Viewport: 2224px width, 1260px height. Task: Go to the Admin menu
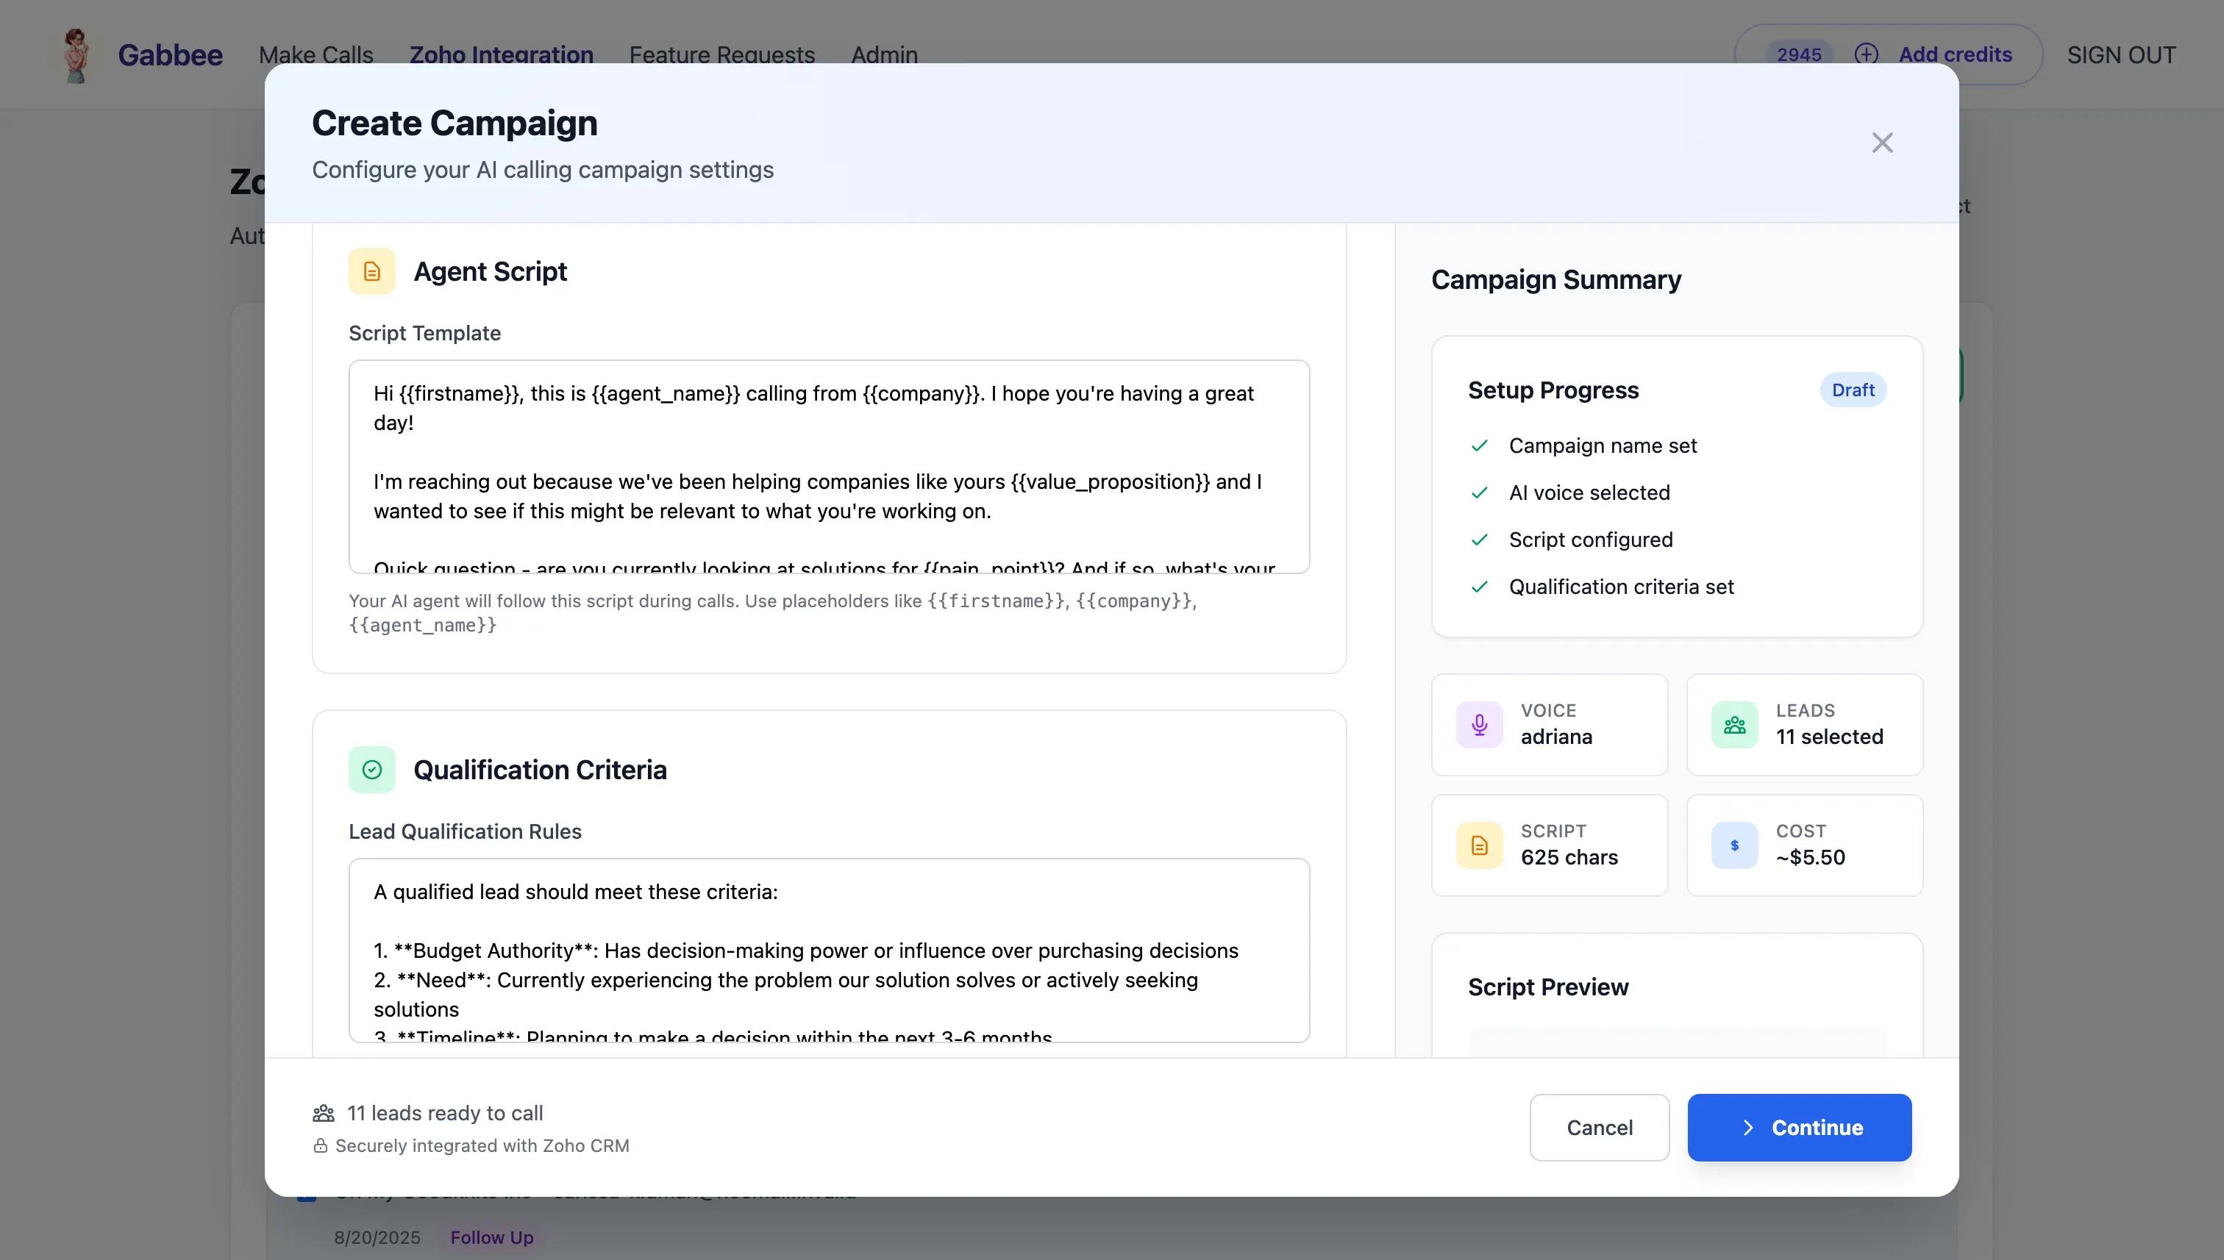(x=884, y=54)
